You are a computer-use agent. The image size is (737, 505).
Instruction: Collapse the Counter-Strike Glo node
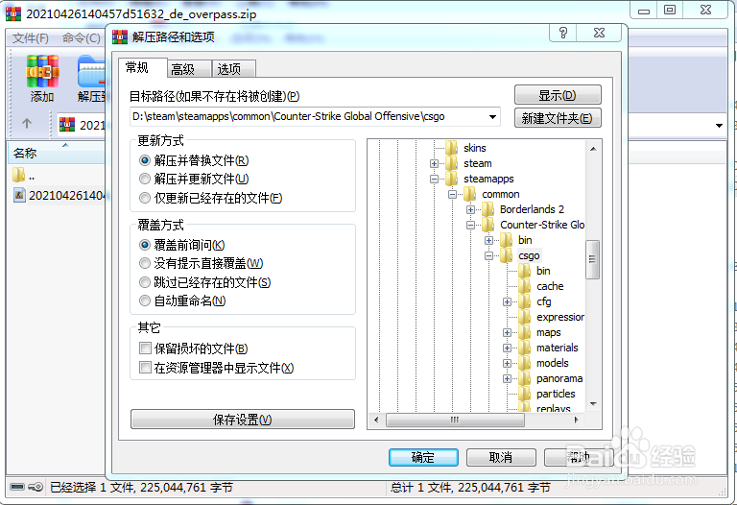pyautogui.click(x=470, y=226)
